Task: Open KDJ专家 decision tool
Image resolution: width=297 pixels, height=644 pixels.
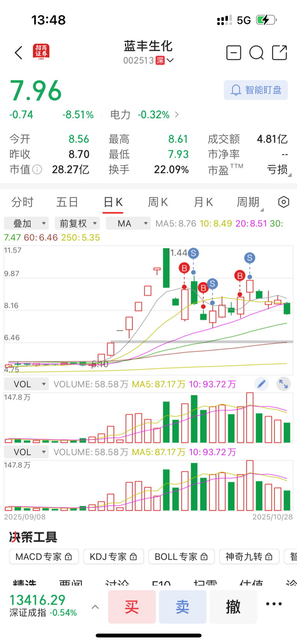Action: [x=114, y=557]
